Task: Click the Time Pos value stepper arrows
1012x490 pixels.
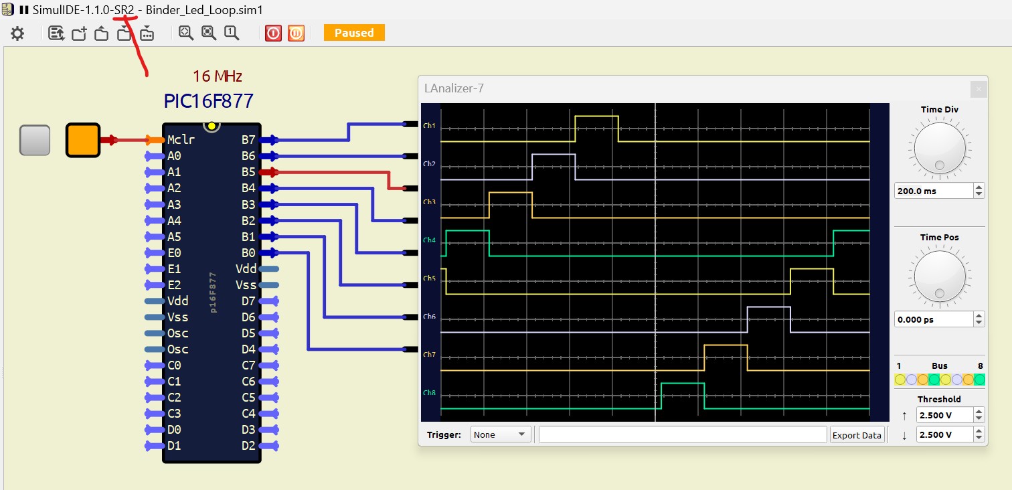Action: pos(979,319)
